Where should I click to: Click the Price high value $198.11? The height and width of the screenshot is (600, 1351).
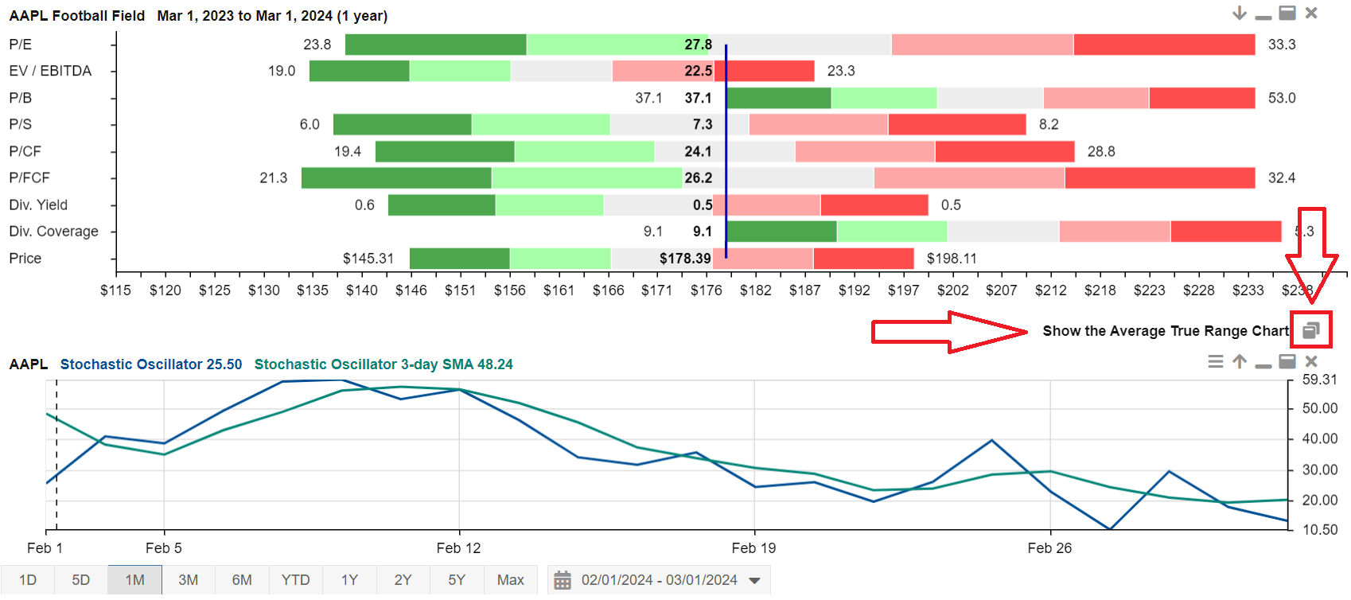(952, 259)
